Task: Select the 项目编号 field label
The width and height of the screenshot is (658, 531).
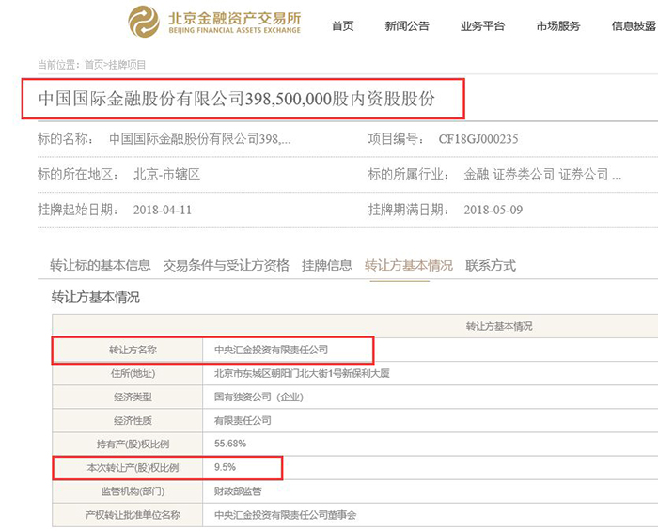Action: (x=396, y=139)
